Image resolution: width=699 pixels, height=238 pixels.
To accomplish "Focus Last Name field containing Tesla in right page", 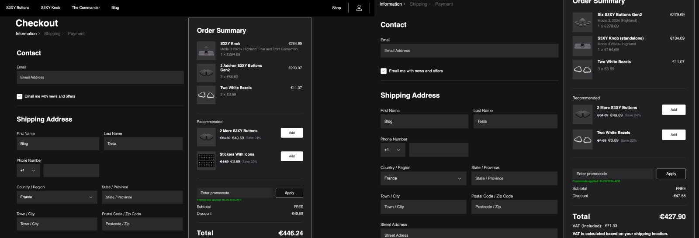I will [516, 121].
